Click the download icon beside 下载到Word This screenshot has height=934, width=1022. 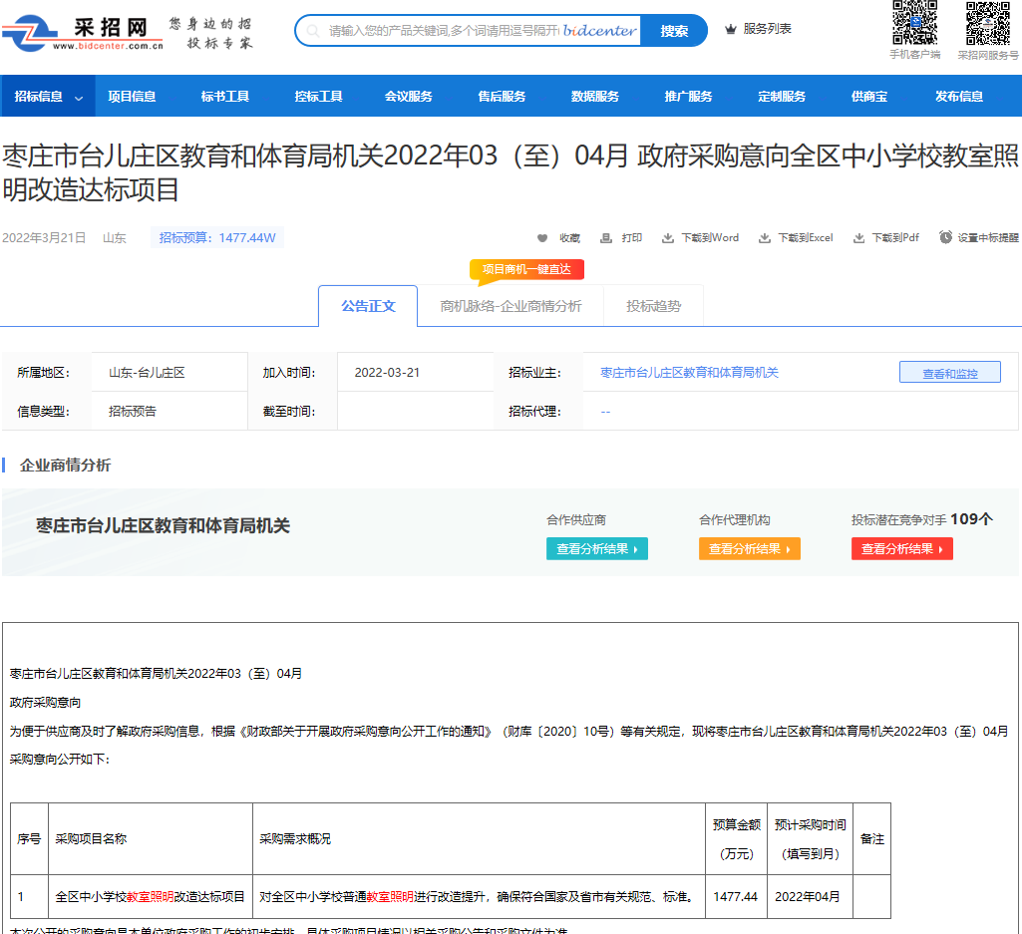coord(667,238)
